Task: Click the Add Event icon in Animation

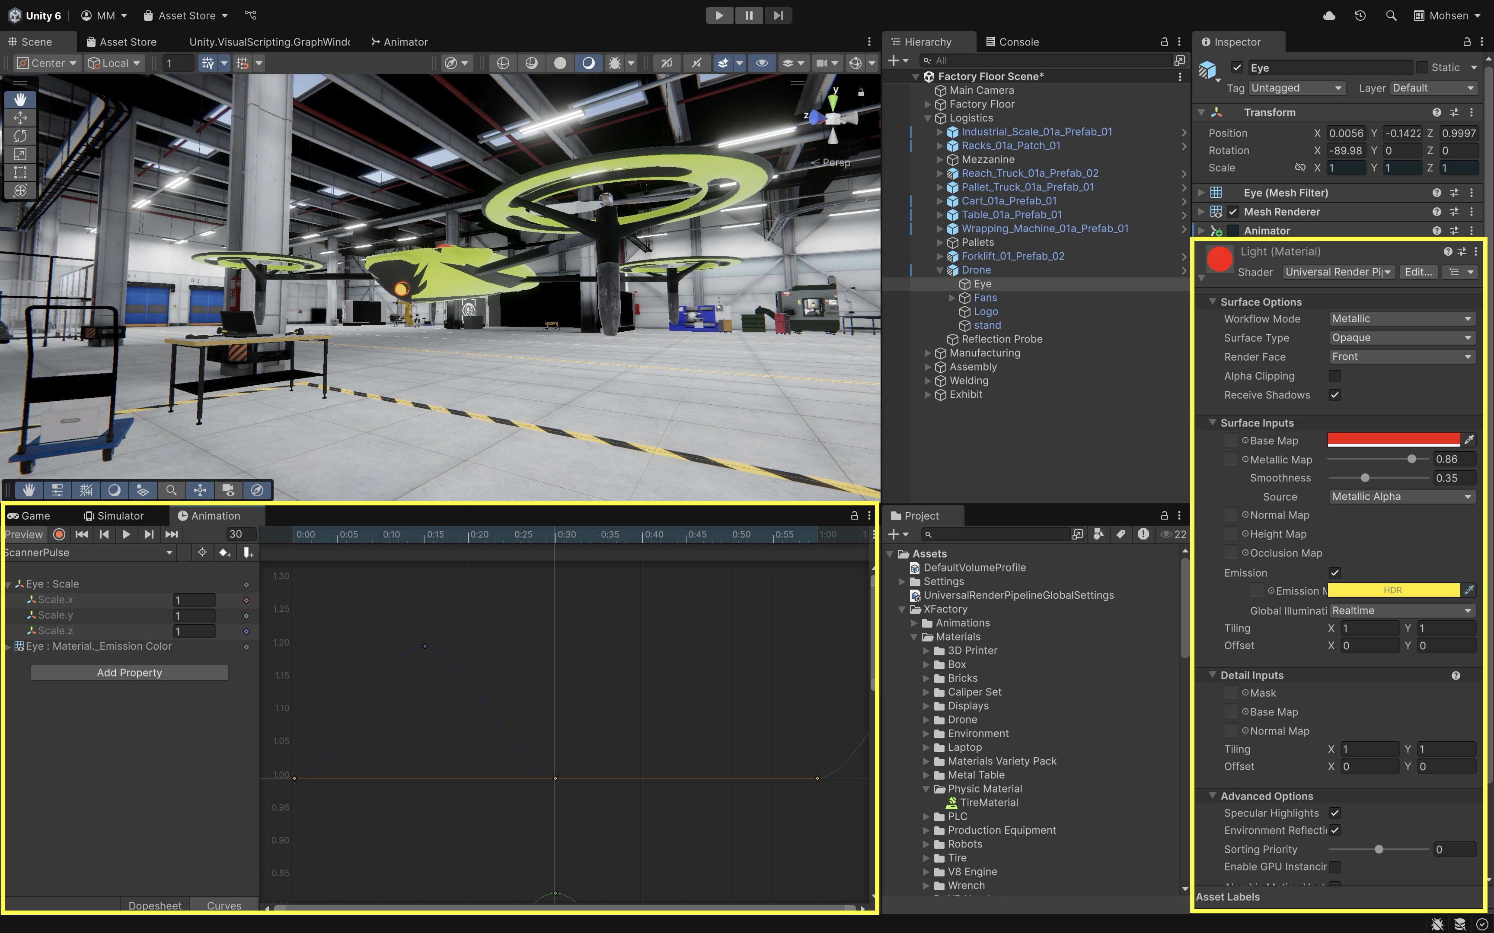Action: pyautogui.click(x=248, y=553)
